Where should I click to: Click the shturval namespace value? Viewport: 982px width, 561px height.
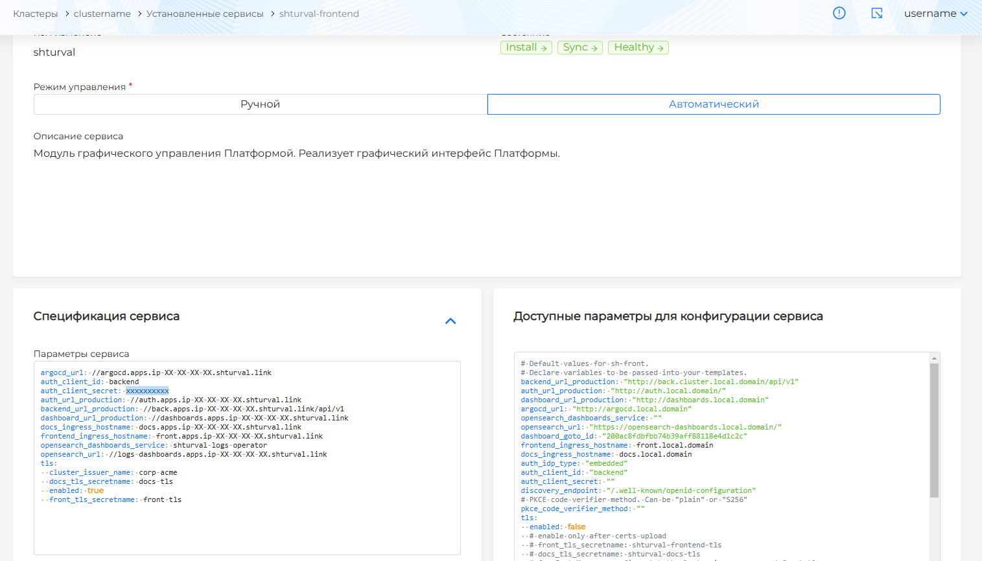point(54,52)
